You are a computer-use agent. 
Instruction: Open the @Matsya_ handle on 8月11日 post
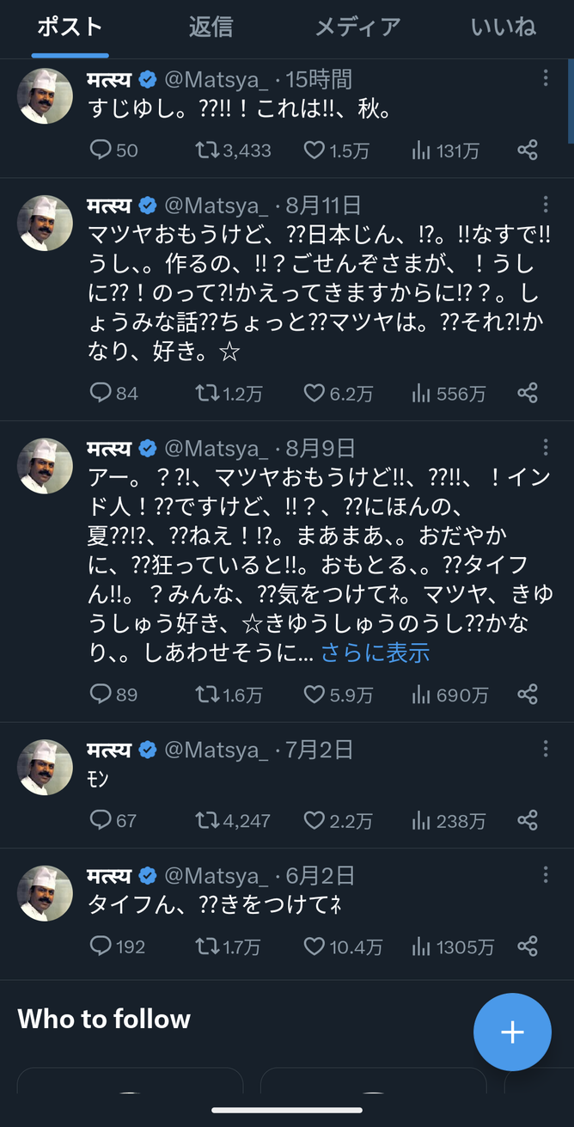coord(217,205)
